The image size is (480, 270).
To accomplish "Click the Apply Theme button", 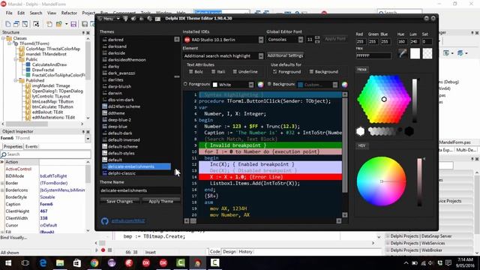I will pyautogui.click(x=161, y=202).
